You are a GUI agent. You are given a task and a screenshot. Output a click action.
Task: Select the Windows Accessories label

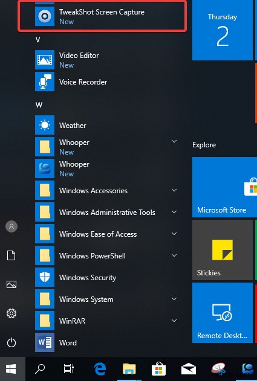pos(93,191)
